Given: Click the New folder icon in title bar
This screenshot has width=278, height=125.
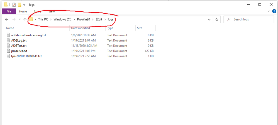Looking at the screenshot, I should tap(19, 5).
